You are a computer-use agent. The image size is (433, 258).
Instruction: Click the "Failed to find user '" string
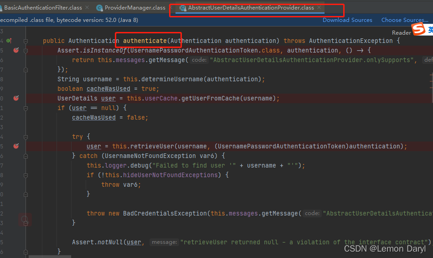(194, 165)
